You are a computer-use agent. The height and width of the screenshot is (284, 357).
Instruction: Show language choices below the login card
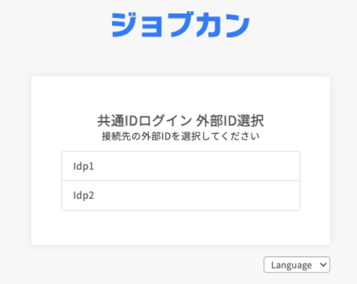point(297,265)
